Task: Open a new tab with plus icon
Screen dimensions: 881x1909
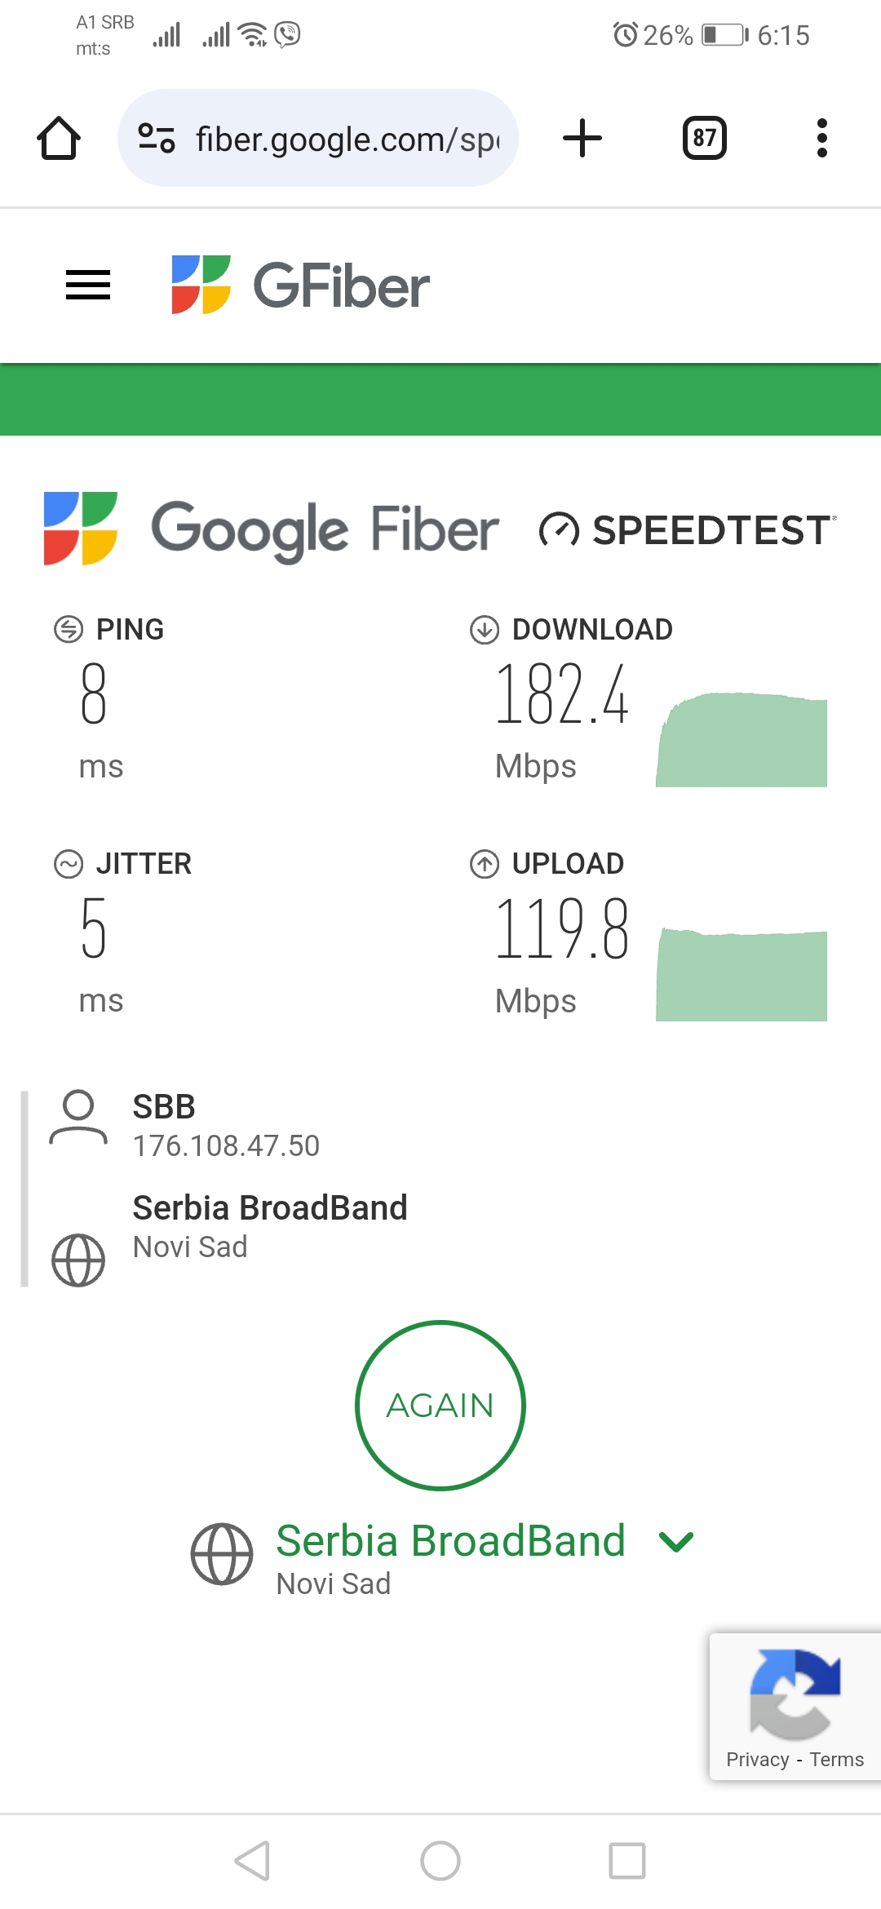Action: point(582,138)
